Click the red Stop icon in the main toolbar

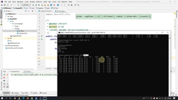click(x=54, y=5)
